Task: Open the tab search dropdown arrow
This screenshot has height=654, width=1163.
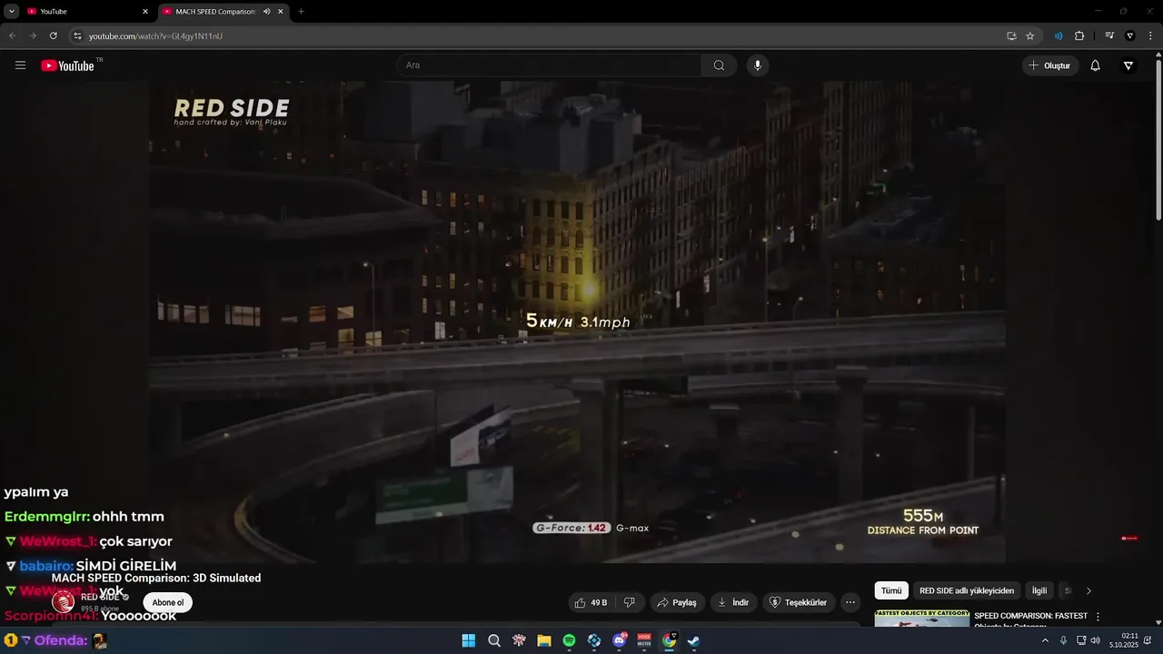Action: coord(11,12)
